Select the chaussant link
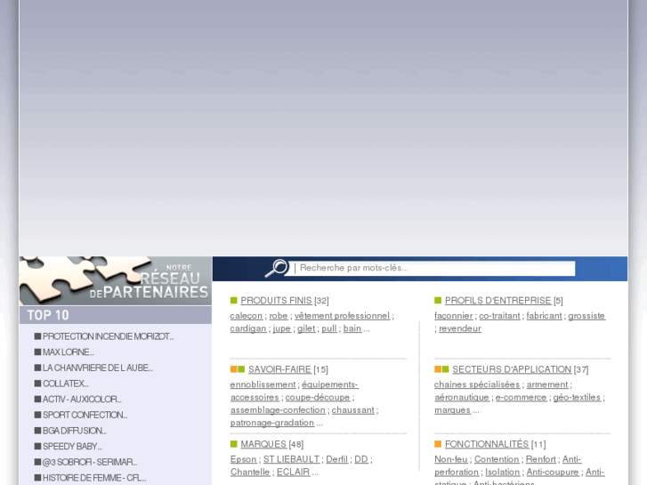This screenshot has width=647, height=485. point(353,410)
